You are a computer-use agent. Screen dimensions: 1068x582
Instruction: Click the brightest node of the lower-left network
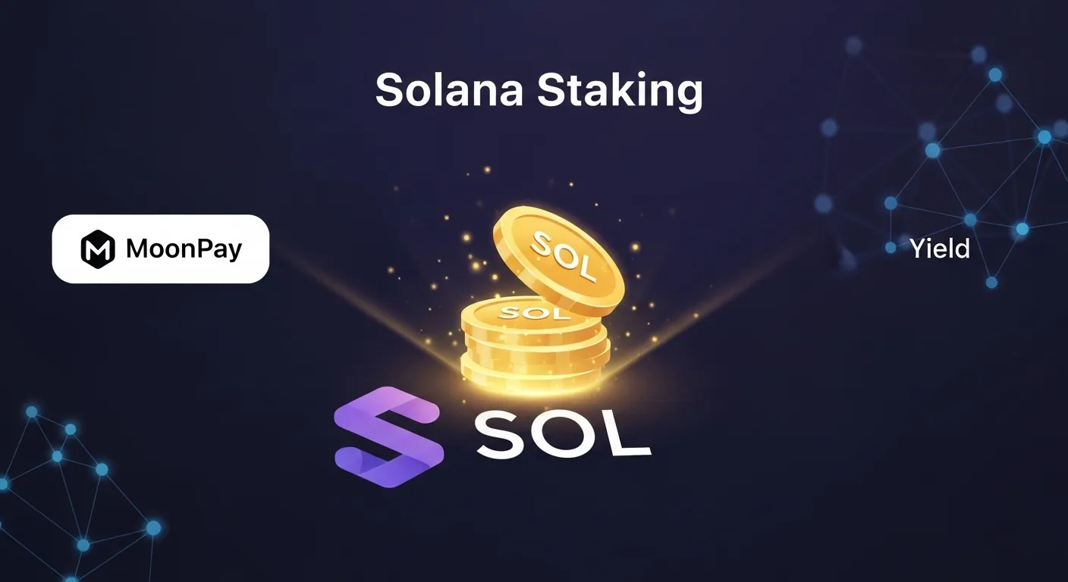tap(153, 527)
